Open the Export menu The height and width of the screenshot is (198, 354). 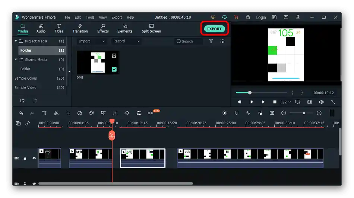coord(117,17)
